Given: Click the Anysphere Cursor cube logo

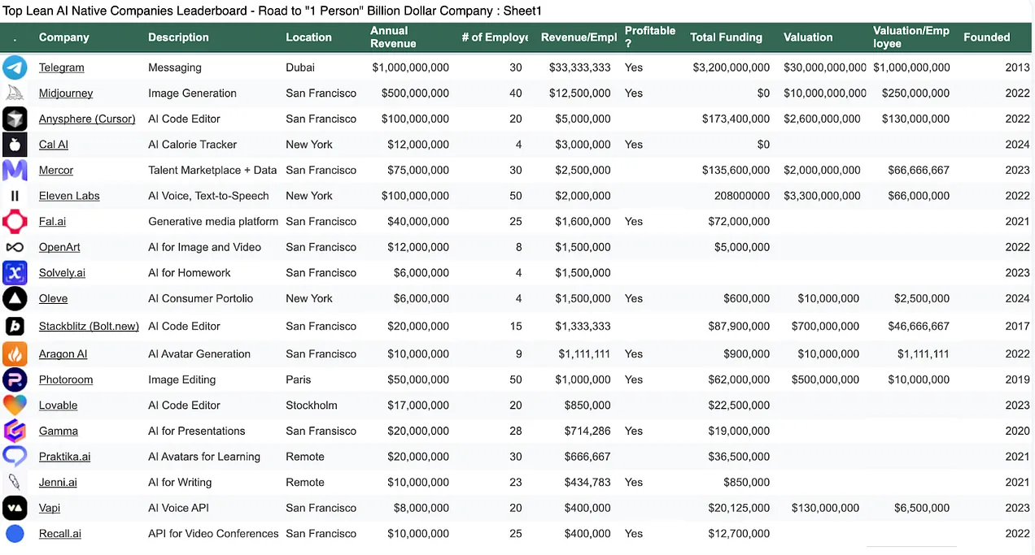Looking at the screenshot, I should point(15,119).
